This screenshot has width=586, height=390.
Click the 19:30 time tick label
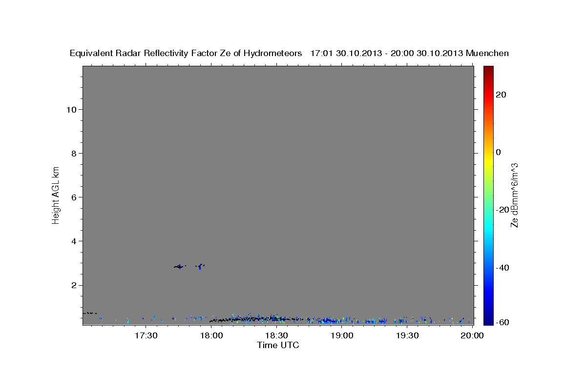(x=407, y=336)
